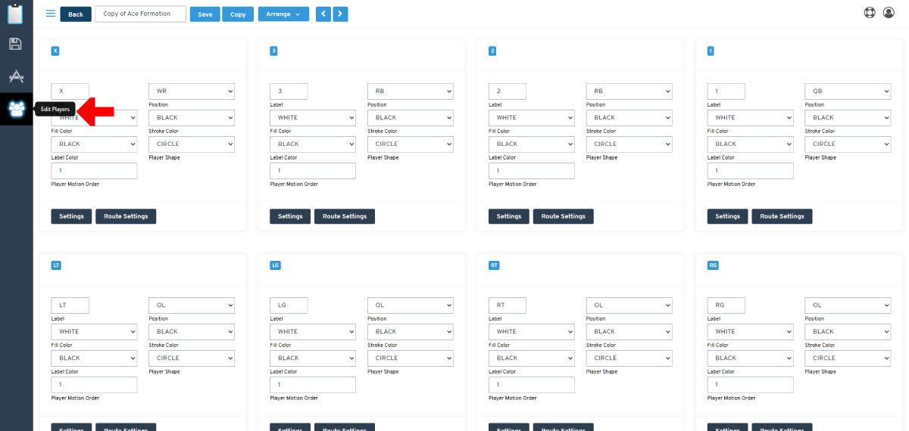Open the Fill Color dropdown for player RT

click(x=532, y=332)
